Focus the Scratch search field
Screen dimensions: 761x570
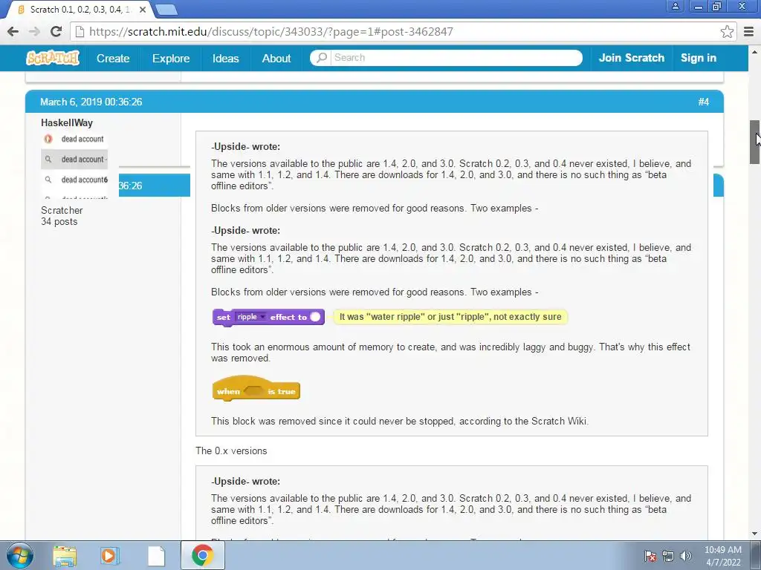[x=456, y=58]
